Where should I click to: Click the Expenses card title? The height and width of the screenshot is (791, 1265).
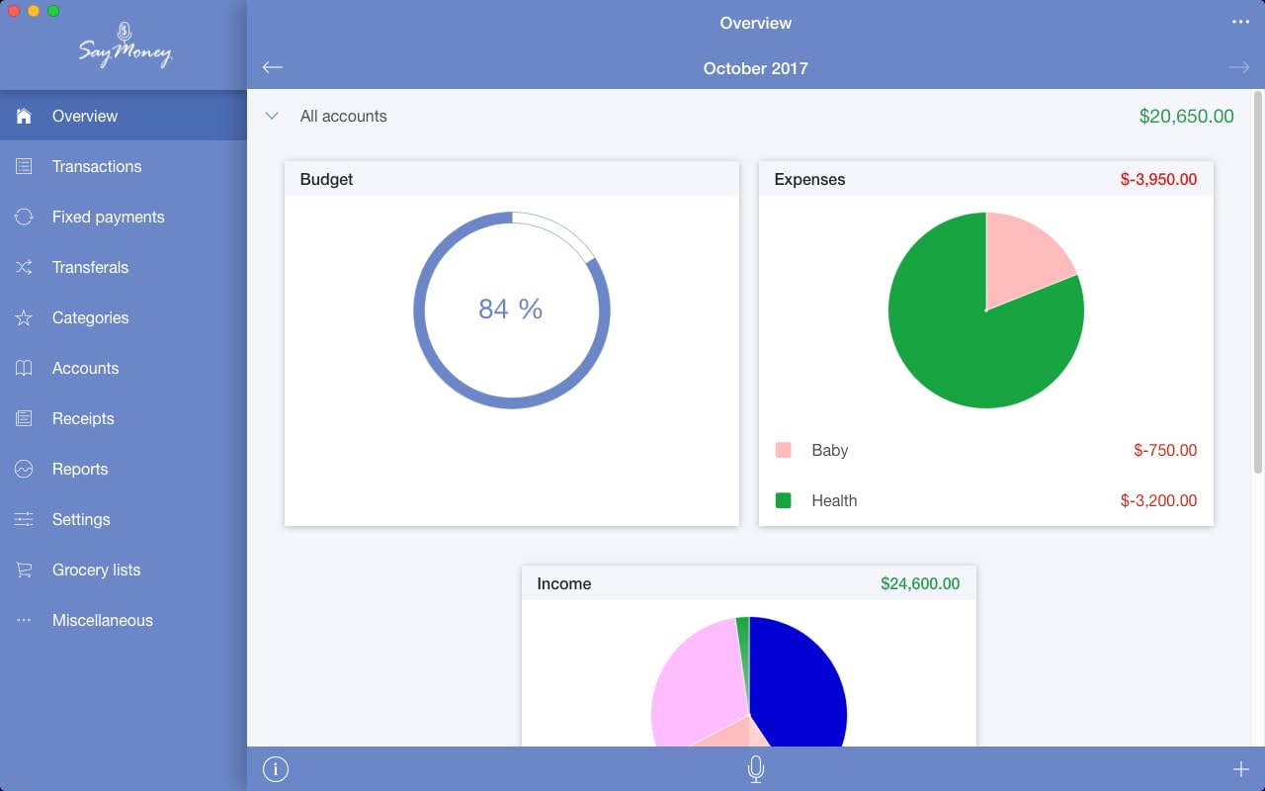(809, 179)
